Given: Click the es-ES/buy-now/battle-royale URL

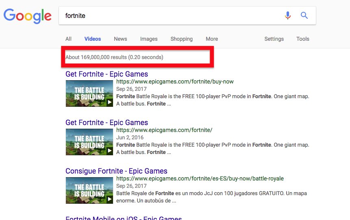Looking at the screenshot, I should [200, 178].
